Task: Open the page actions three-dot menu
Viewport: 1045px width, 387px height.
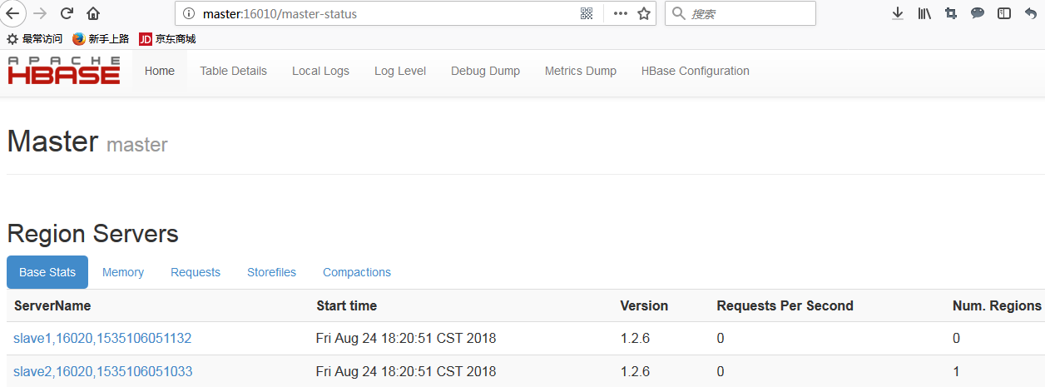Action: (620, 13)
